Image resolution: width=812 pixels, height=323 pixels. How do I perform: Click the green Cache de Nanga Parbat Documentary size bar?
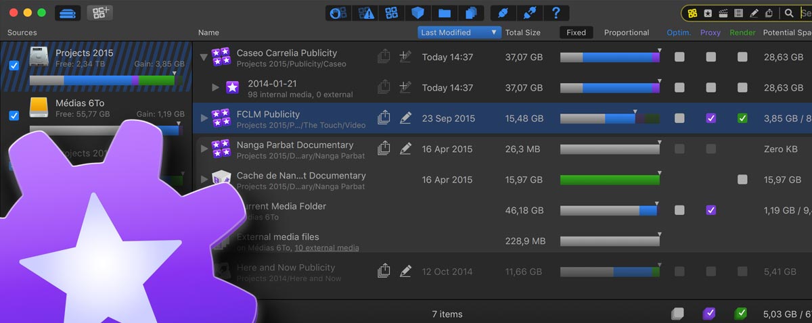pos(610,180)
